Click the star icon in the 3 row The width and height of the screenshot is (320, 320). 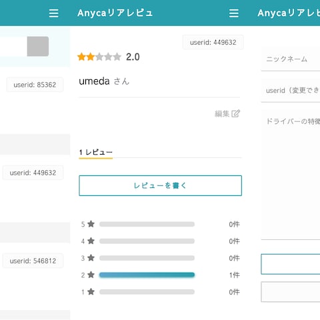click(x=91, y=258)
